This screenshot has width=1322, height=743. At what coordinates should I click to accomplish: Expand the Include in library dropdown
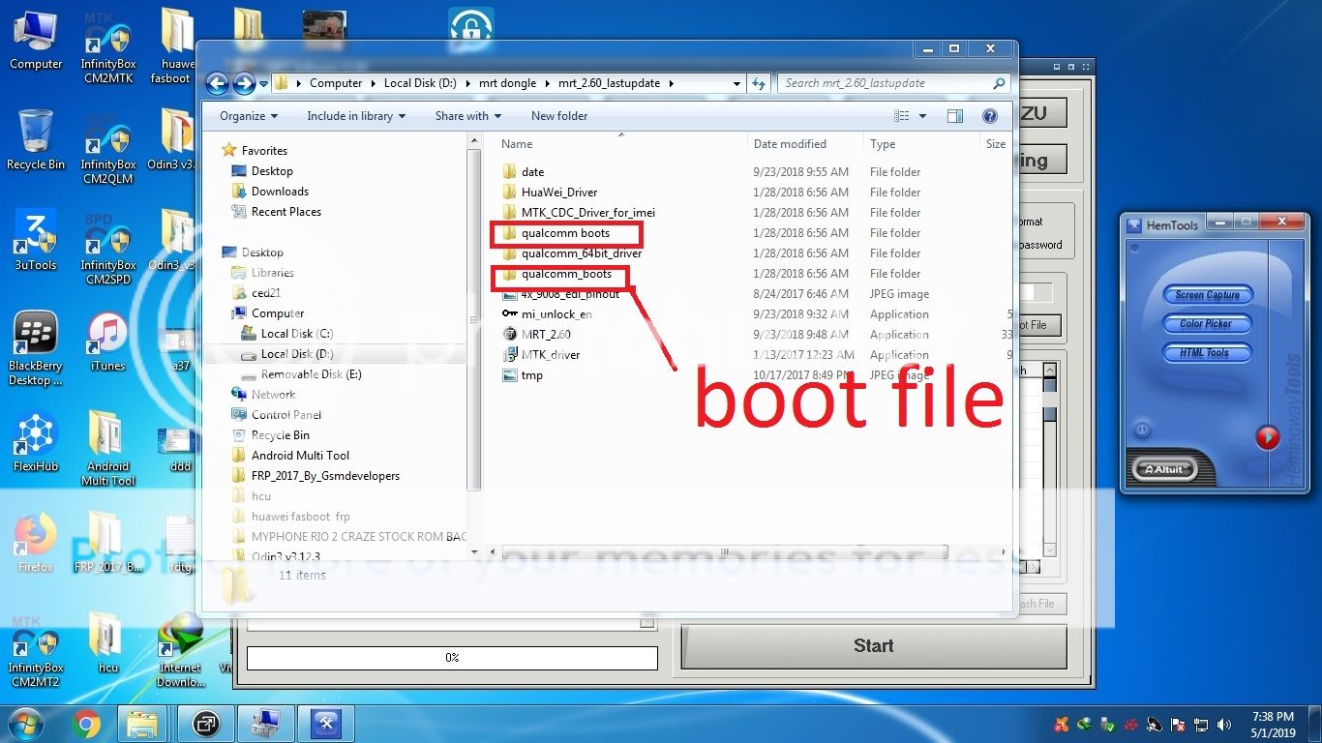pyautogui.click(x=355, y=116)
